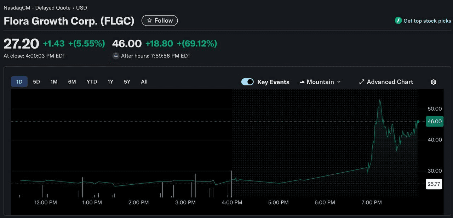Show the All time range

click(x=144, y=82)
